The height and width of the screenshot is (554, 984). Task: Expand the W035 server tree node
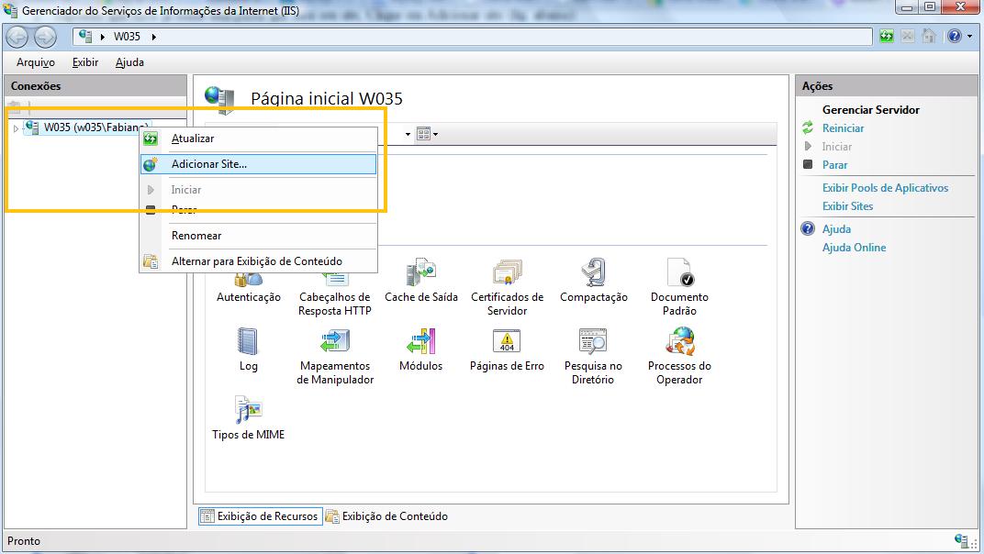click(16, 128)
